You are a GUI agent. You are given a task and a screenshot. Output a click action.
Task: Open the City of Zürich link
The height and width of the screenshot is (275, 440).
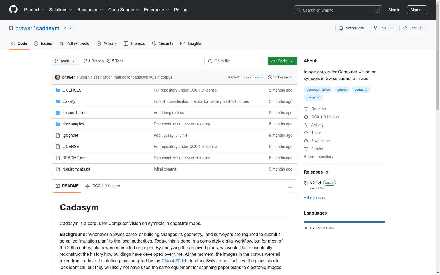174,261
